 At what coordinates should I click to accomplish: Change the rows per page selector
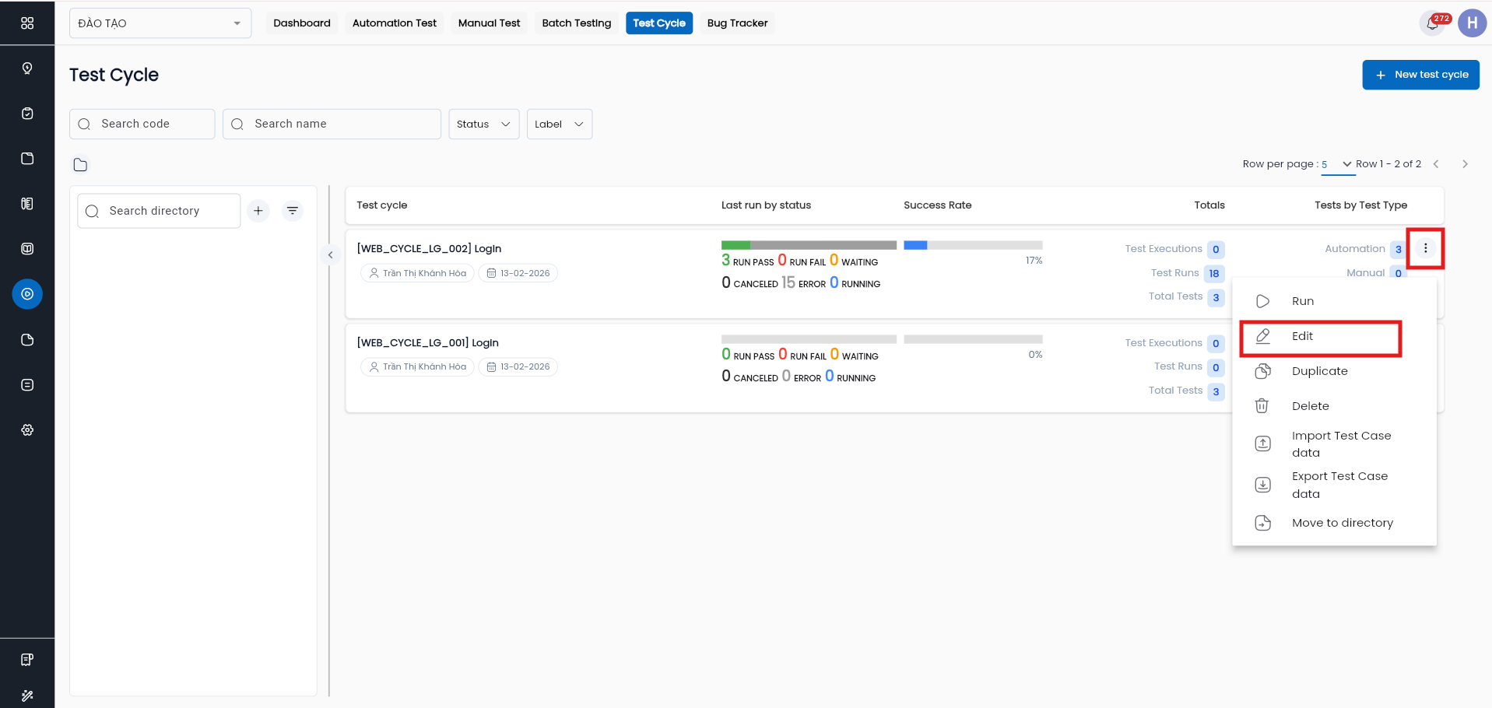pos(1337,164)
